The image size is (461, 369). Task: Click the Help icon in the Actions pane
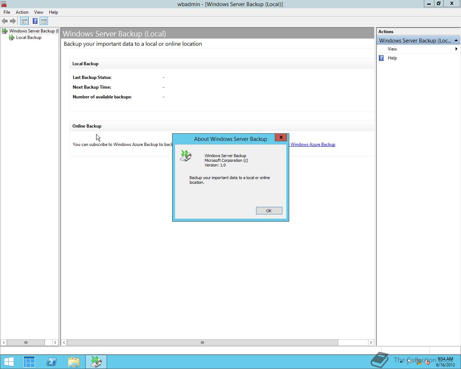[381, 58]
